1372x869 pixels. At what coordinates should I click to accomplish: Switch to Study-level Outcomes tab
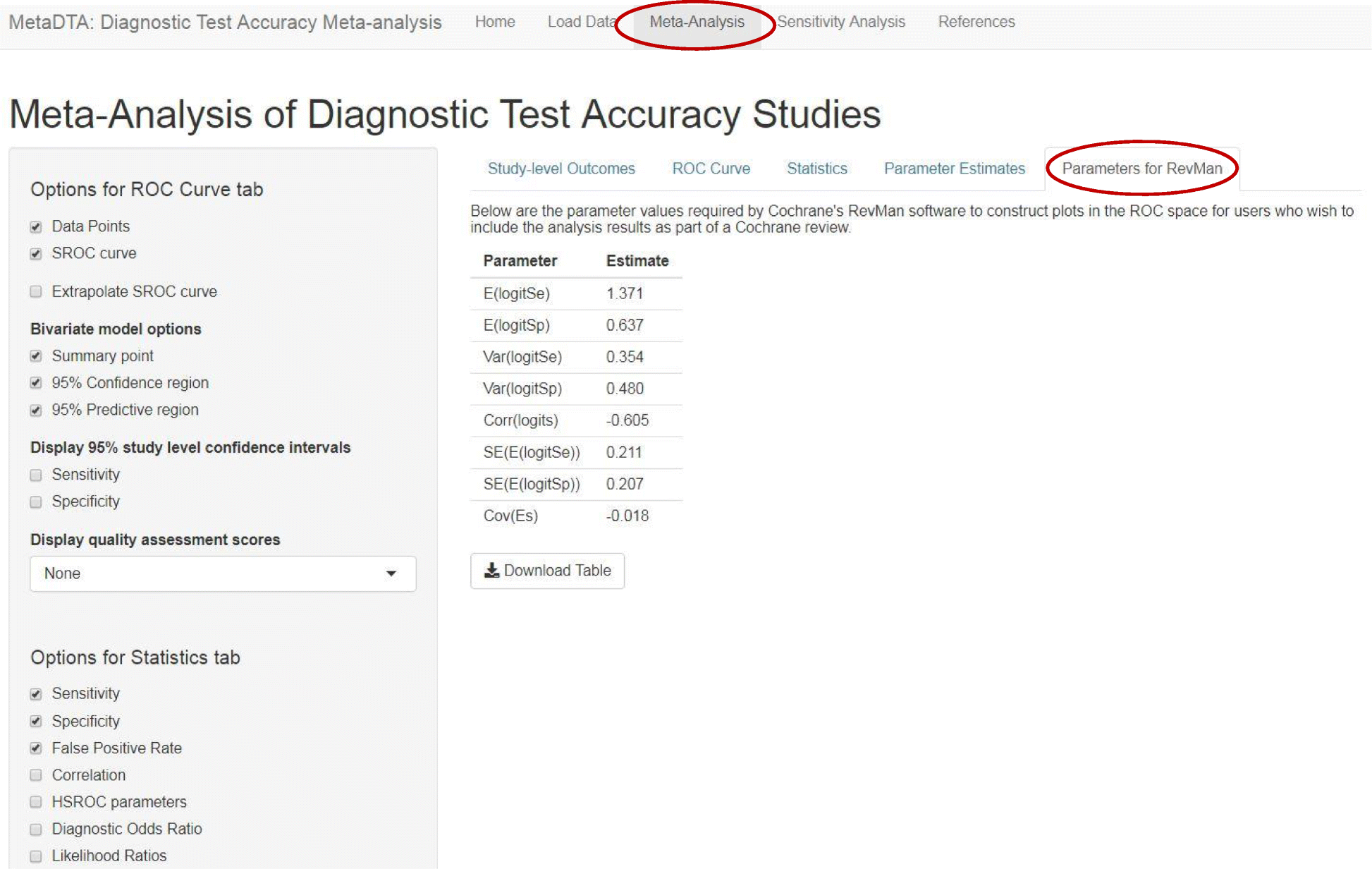(x=561, y=169)
